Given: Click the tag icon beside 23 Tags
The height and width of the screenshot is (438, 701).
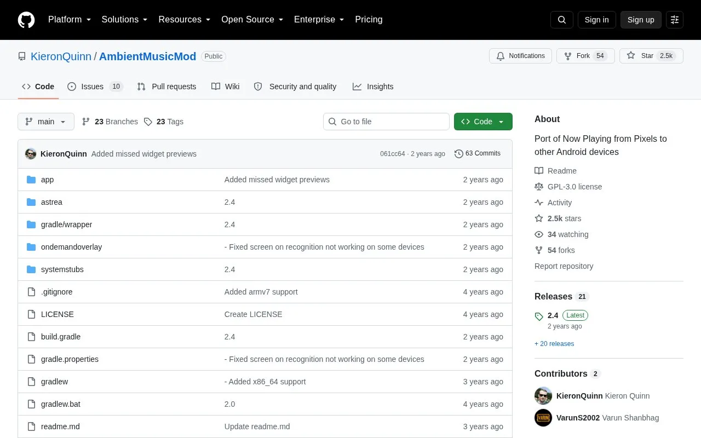Looking at the screenshot, I should point(148,122).
